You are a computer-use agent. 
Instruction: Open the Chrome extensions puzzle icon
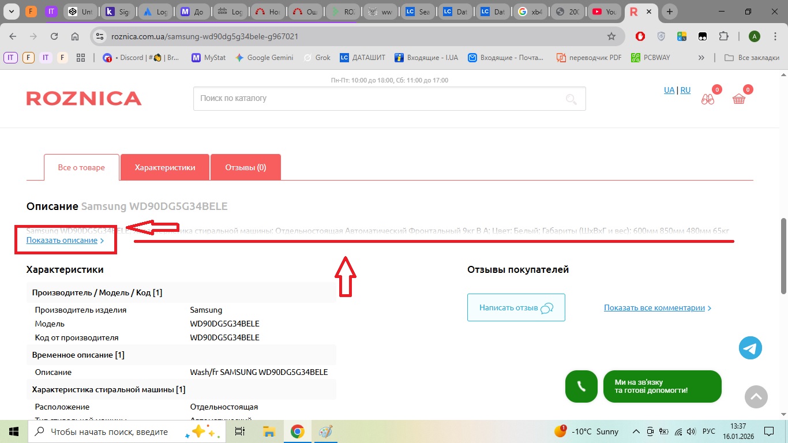pyautogui.click(x=723, y=36)
